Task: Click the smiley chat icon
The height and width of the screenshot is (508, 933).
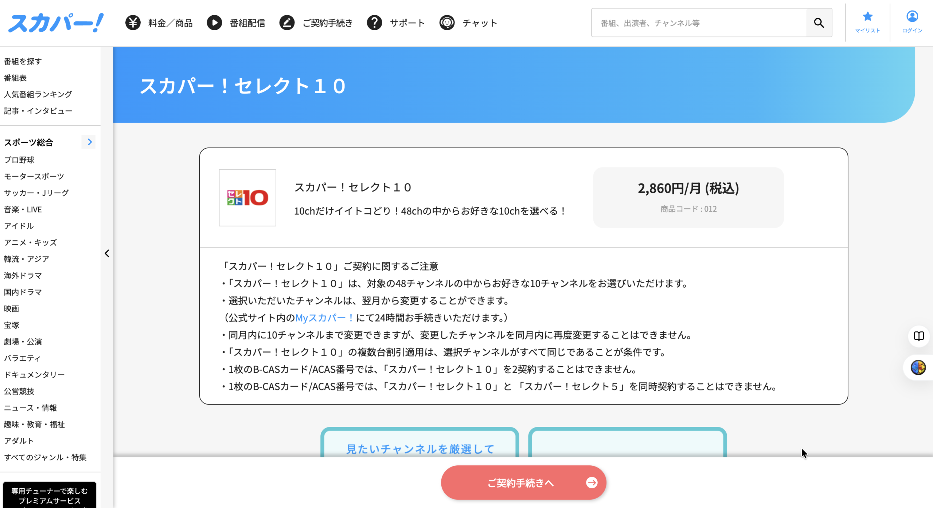Action: (x=447, y=23)
